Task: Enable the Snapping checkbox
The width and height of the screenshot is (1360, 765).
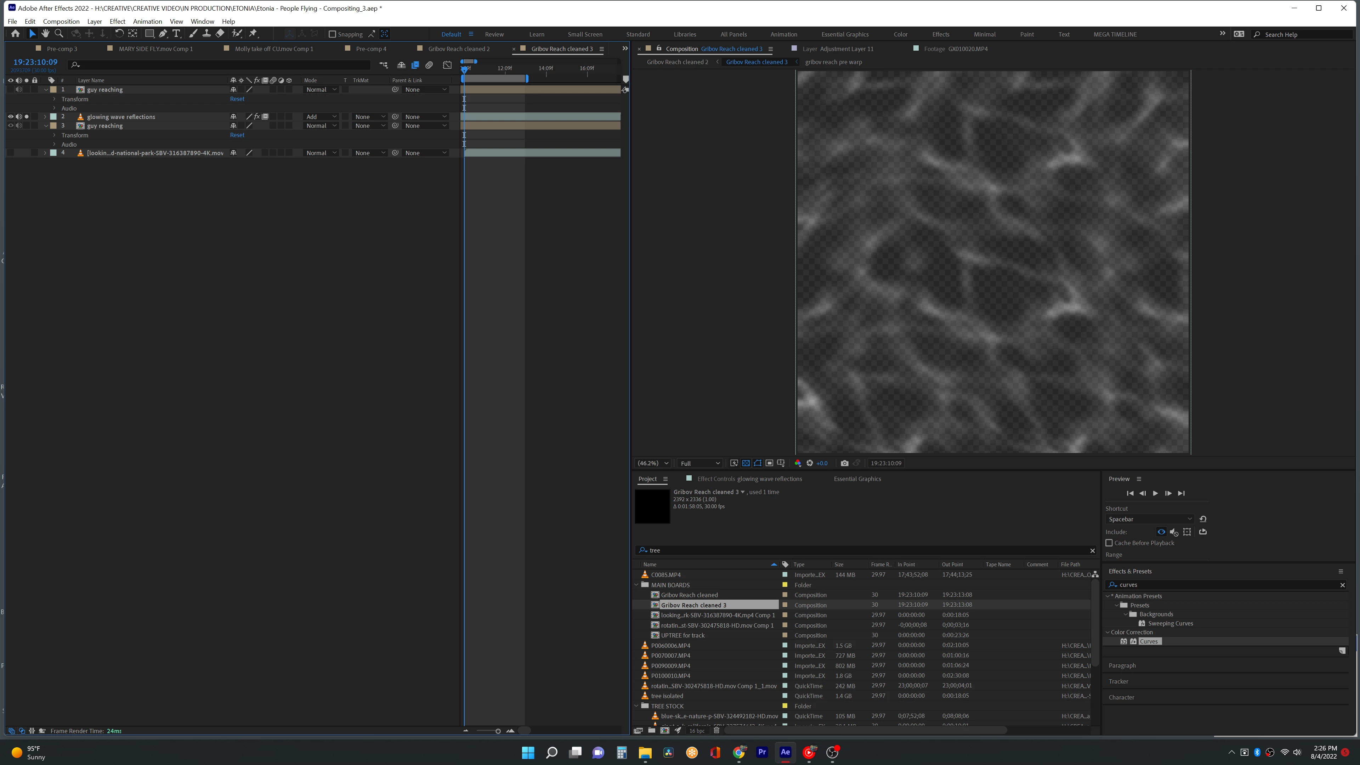Action: click(x=332, y=34)
